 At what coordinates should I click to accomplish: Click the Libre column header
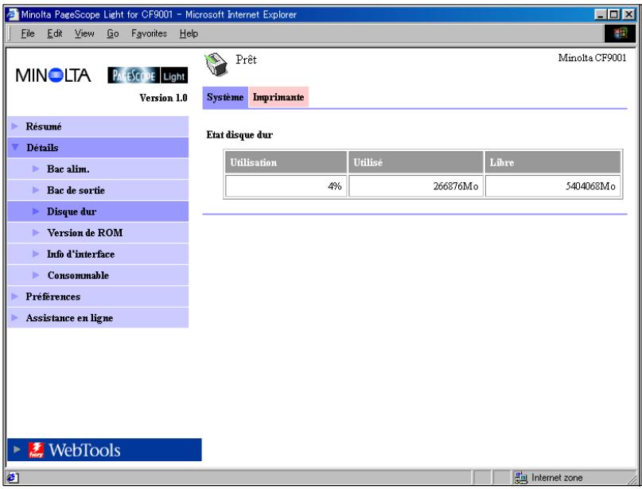(x=553, y=162)
